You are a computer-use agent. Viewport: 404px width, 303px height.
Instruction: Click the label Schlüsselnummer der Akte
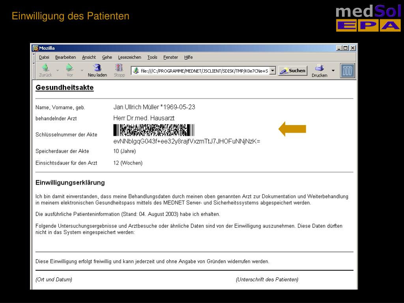click(x=66, y=135)
